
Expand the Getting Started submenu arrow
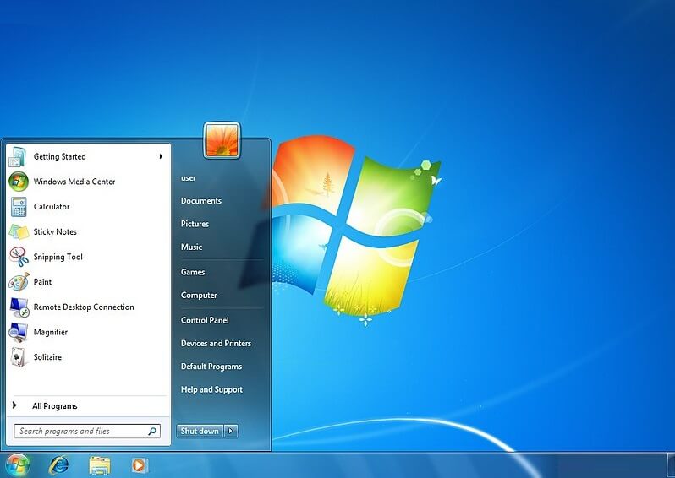(x=161, y=156)
